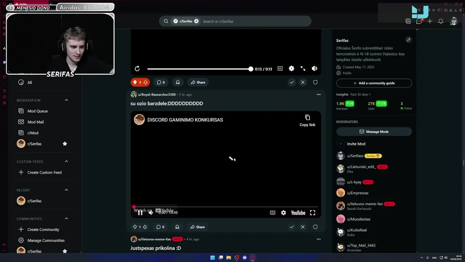Collapse the RECENT section

pos(66,190)
